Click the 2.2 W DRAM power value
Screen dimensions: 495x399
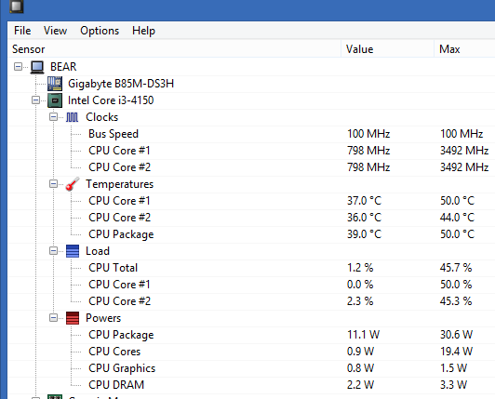click(360, 385)
